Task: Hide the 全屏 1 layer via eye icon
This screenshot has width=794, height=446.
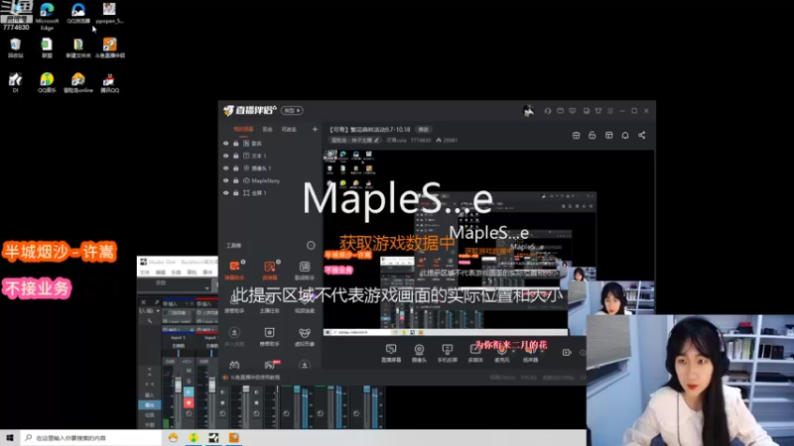Action: pyautogui.click(x=226, y=192)
